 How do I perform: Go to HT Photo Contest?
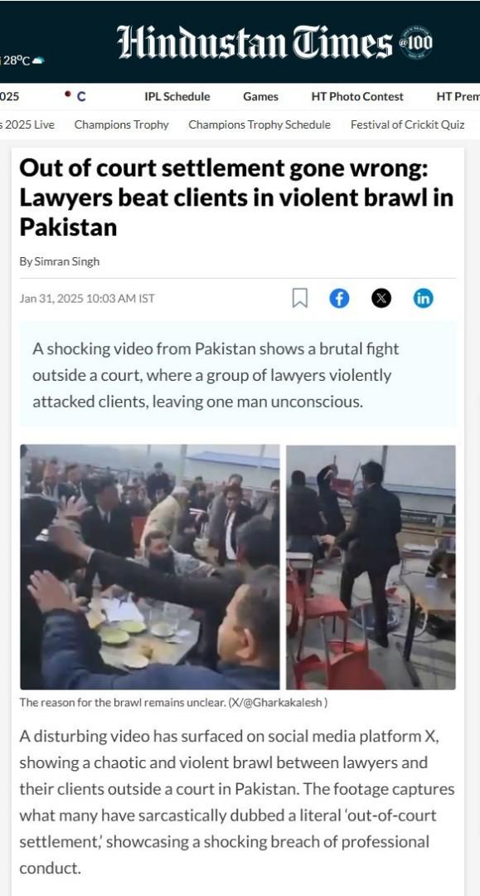357,96
